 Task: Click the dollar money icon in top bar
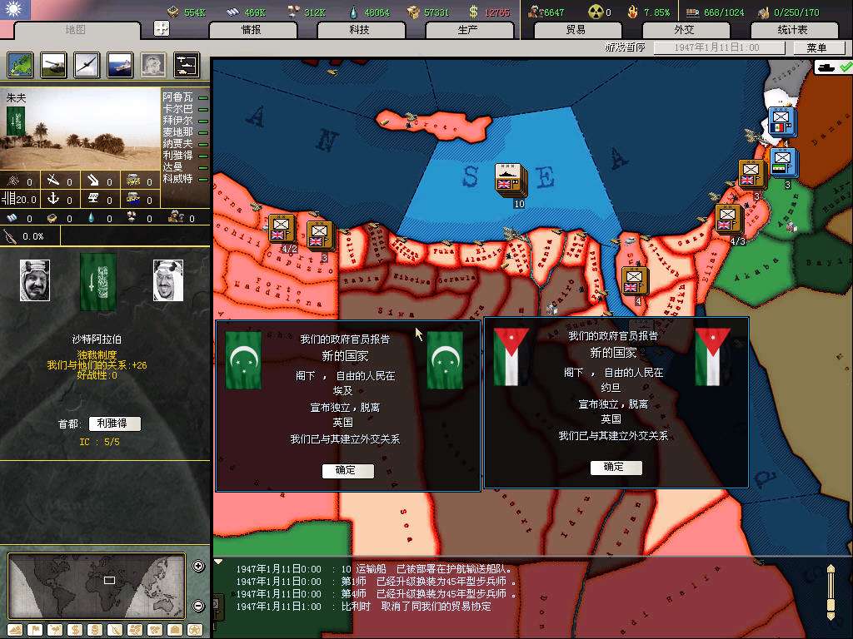click(473, 12)
